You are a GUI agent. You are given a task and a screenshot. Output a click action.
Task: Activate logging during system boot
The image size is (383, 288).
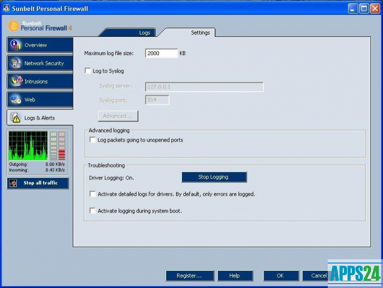click(93, 211)
